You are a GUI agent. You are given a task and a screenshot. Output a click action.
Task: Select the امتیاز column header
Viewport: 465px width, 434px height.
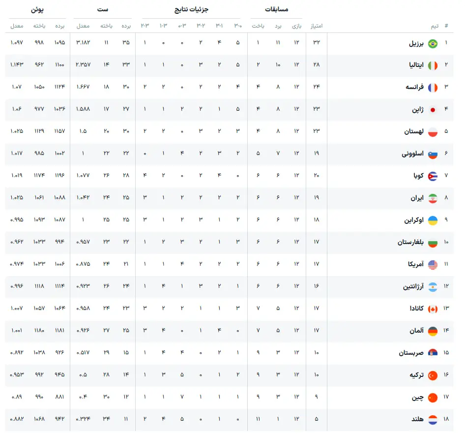point(317,26)
